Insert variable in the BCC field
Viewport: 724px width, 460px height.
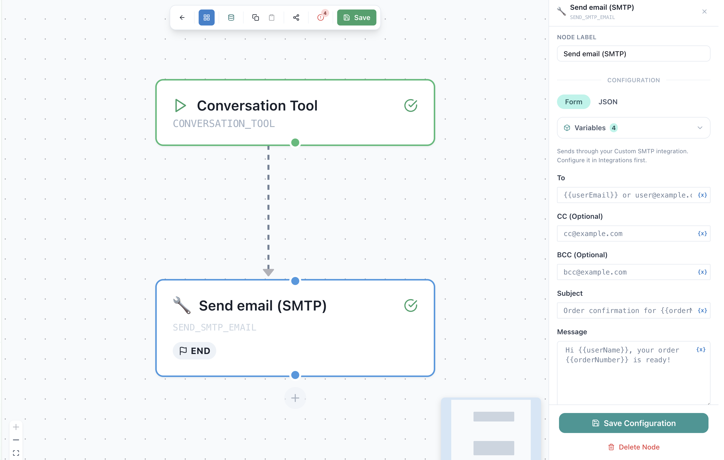tap(702, 272)
